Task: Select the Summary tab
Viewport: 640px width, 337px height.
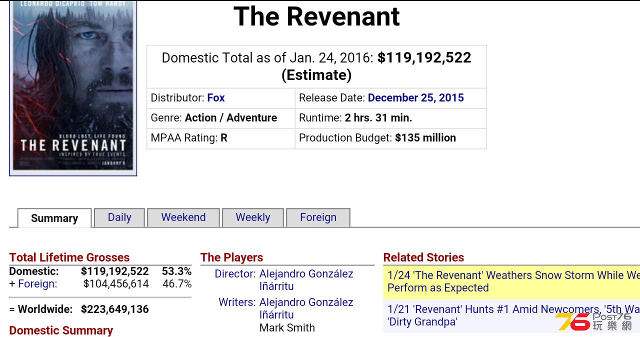Action: coord(54,218)
